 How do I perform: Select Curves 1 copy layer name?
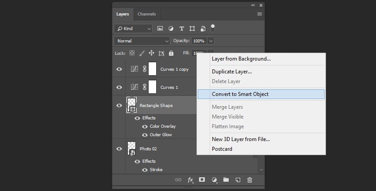click(174, 69)
